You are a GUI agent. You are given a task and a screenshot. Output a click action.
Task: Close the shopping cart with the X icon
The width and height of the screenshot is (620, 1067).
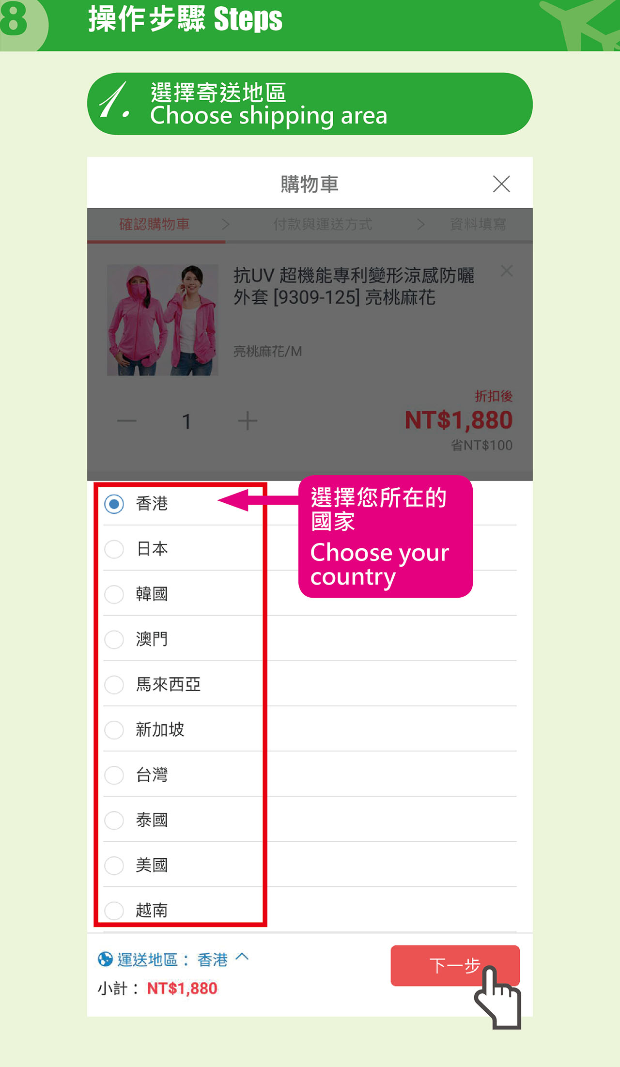coord(501,184)
